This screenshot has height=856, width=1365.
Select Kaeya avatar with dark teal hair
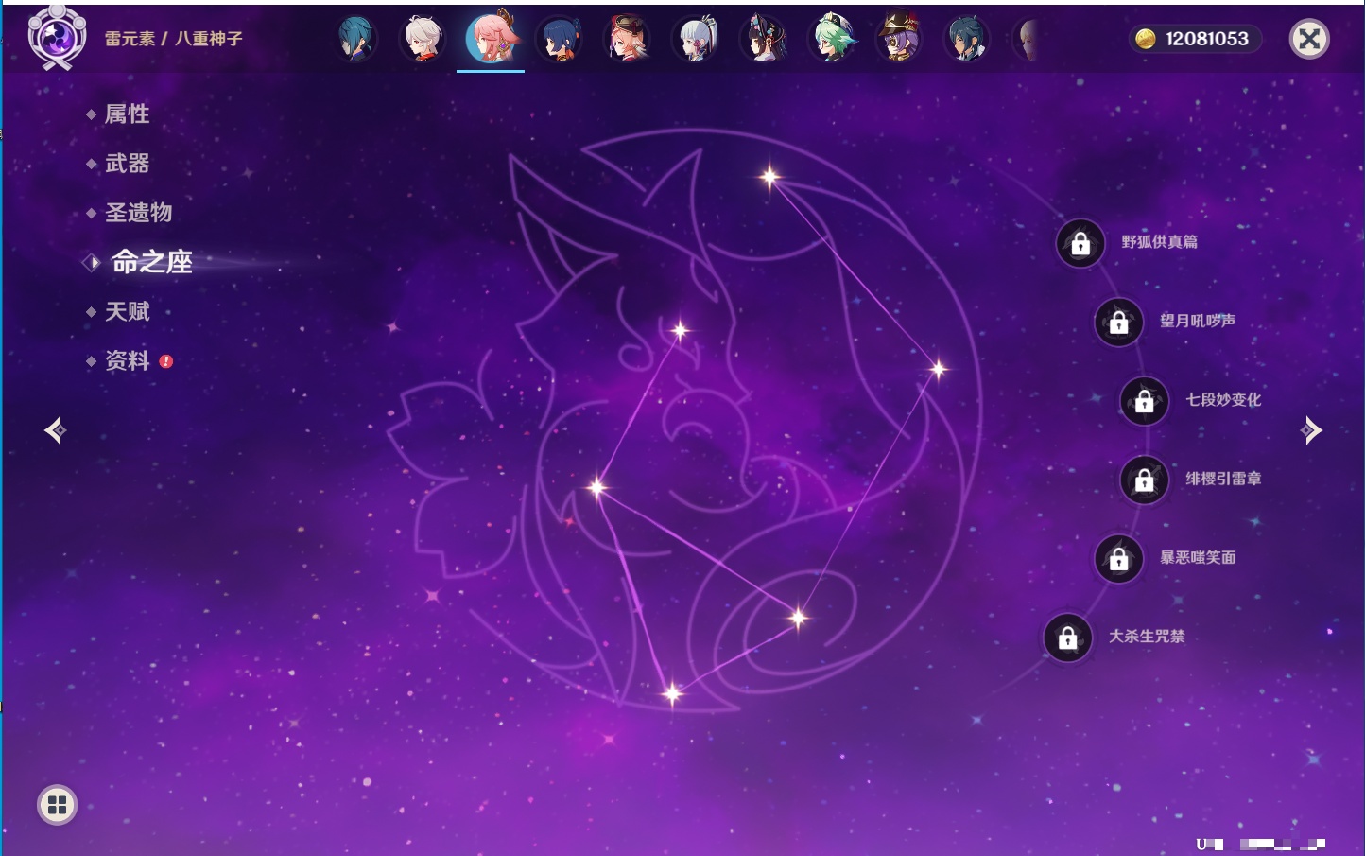pyautogui.click(x=968, y=39)
